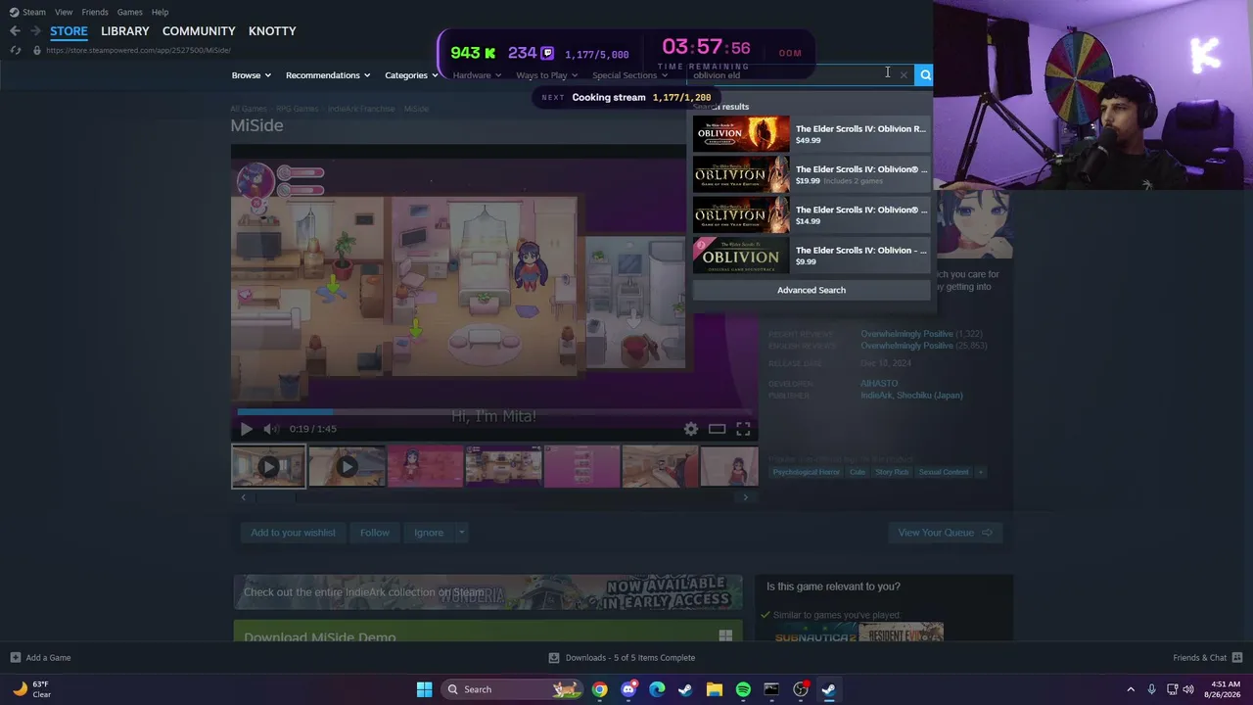
Task: Open the Games menu
Action: coord(129,12)
